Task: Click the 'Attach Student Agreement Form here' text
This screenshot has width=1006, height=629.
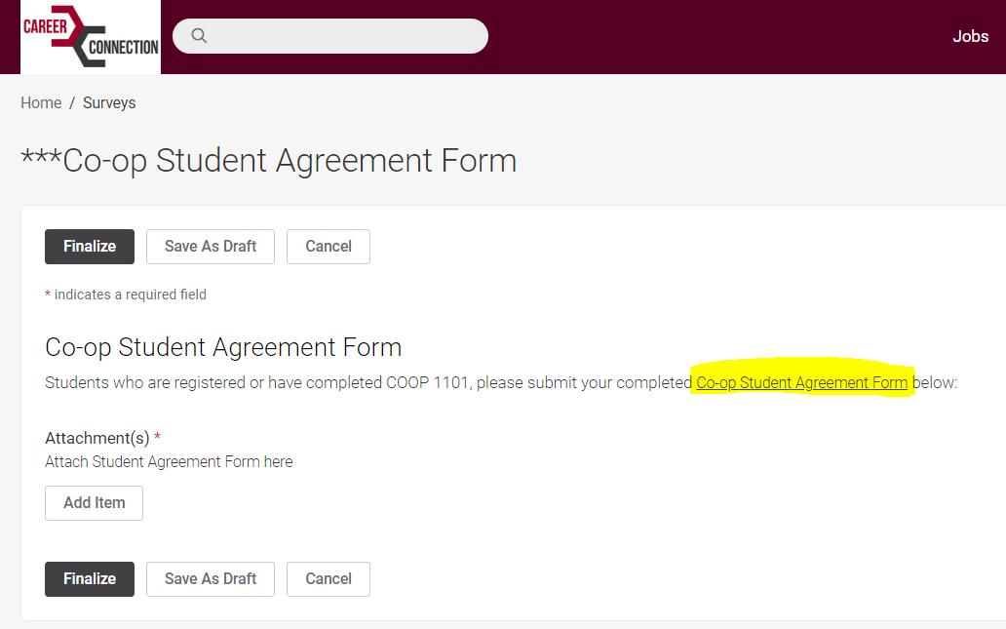Action: click(169, 461)
